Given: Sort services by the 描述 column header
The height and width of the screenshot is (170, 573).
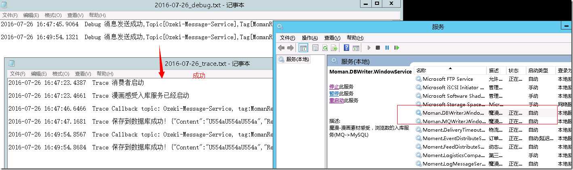Looking at the screenshot, I should [493, 71].
